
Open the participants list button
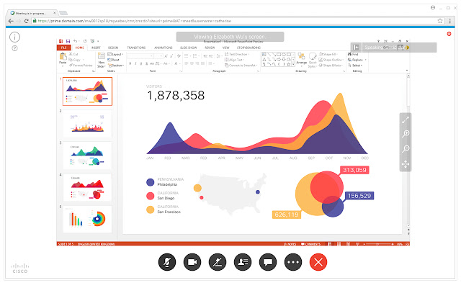(243, 262)
